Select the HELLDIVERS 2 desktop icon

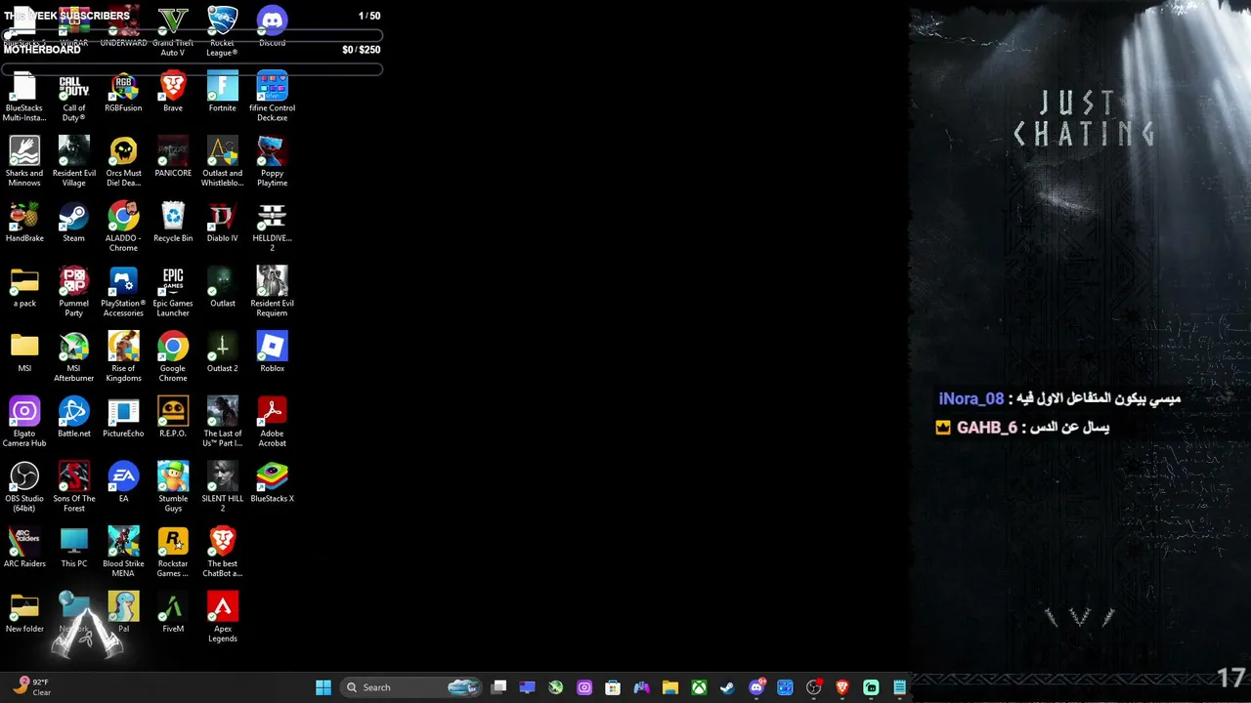272,227
